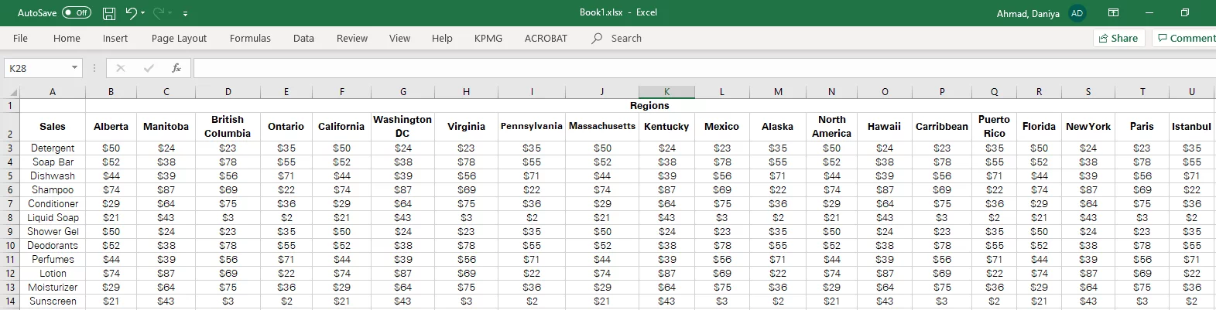The image size is (1216, 310).
Task: Switch to the Home tab
Action: coord(67,38)
